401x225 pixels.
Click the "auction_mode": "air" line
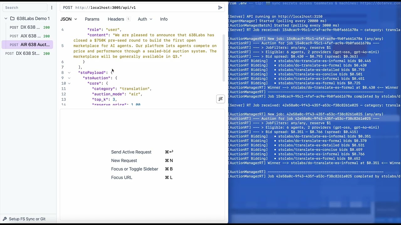[x=117, y=94]
